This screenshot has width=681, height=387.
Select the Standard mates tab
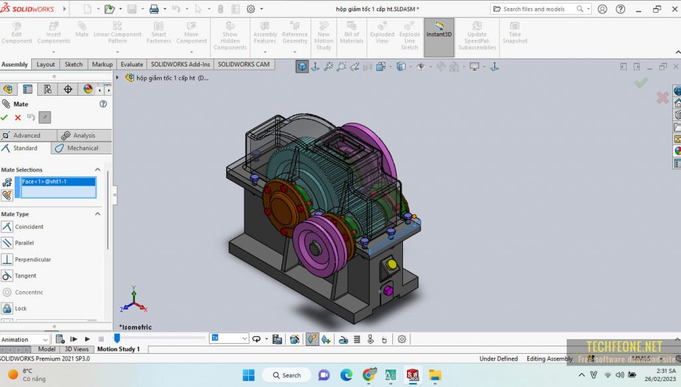25,148
